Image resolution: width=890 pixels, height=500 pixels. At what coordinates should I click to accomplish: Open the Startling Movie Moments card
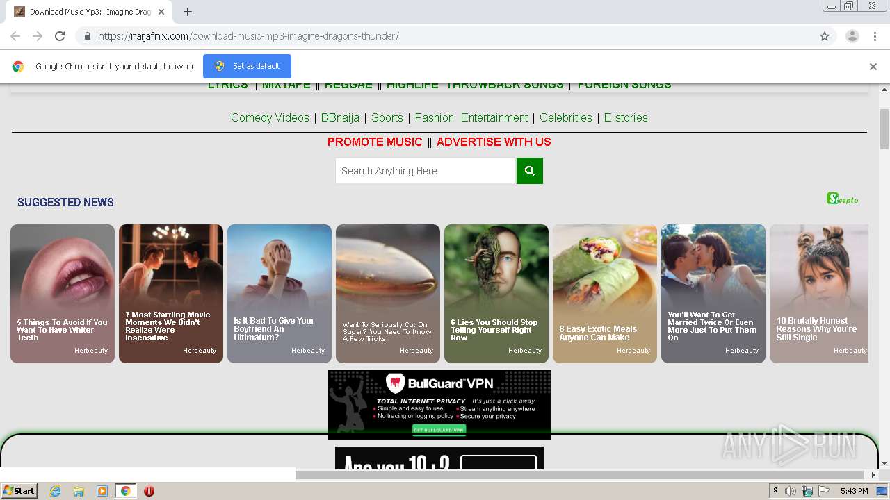171,294
